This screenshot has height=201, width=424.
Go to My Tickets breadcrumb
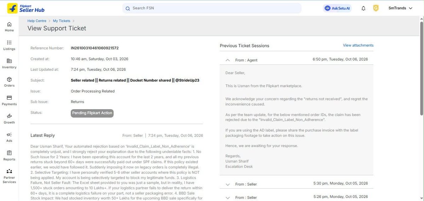62,21
